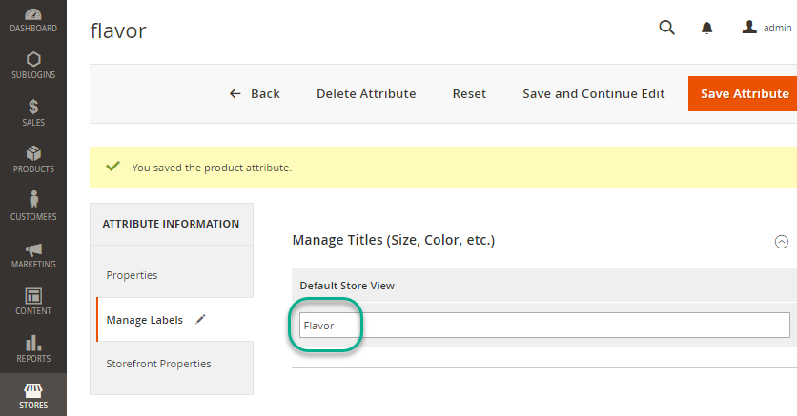Open the Storefront Properties tab
797x416 pixels.
(x=158, y=364)
